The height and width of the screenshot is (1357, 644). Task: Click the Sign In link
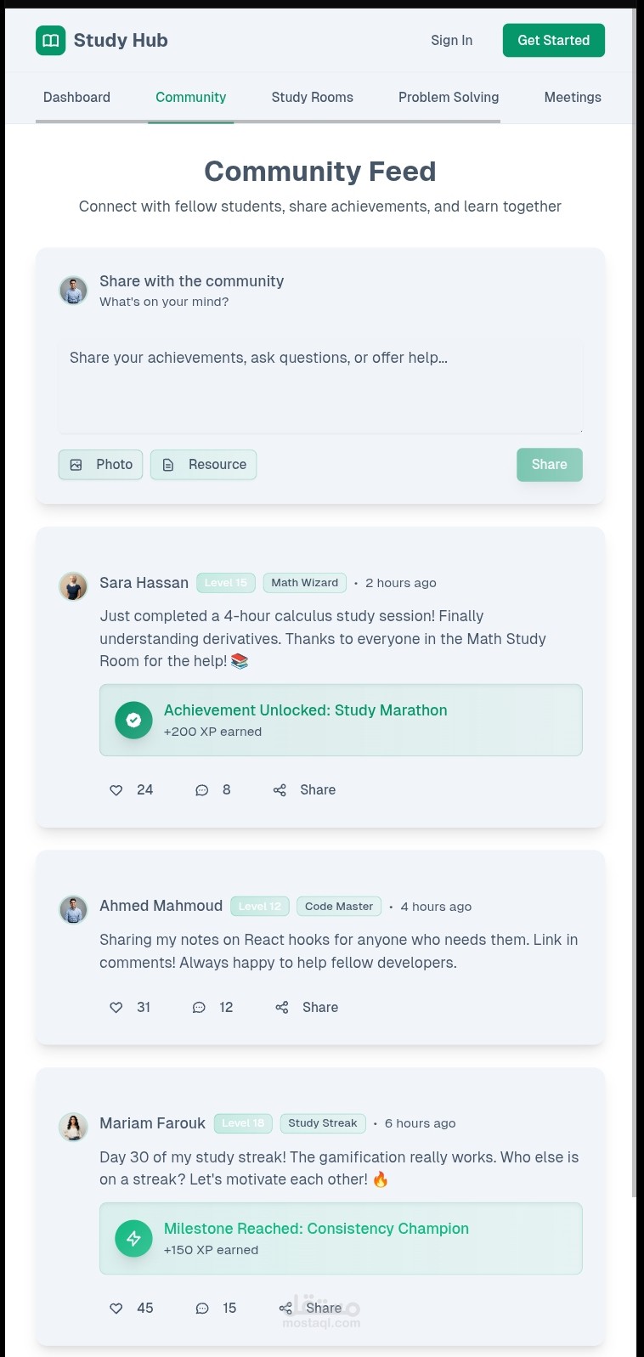(x=451, y=41)
